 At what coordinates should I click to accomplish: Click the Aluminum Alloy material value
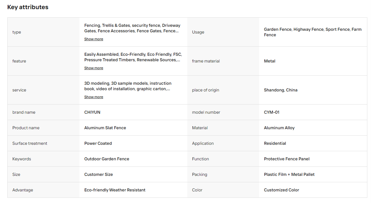click(279, 128)
